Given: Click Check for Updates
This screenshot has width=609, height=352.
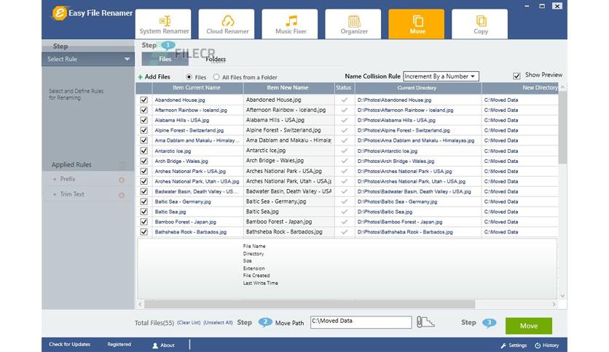Looking at the screenshot, I should [69, 344].
